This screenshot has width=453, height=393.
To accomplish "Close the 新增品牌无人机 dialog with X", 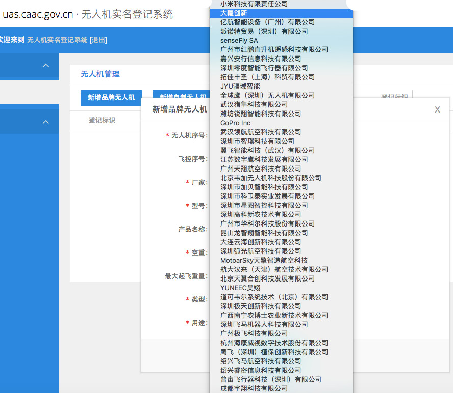I will tap(437, 109).
